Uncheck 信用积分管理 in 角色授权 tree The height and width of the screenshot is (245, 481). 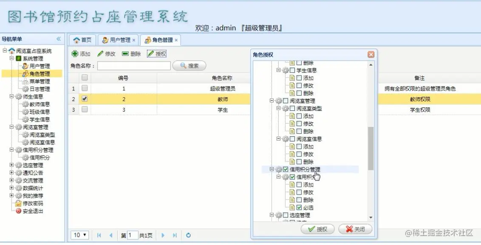pos(286,169)
